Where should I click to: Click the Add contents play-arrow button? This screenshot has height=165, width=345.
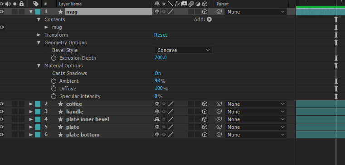click(209, 19)
